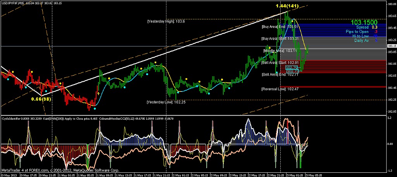This screenshot has height=177, width=397.
Task: Select the Pips to Open readout
Action: pos(362,32)
